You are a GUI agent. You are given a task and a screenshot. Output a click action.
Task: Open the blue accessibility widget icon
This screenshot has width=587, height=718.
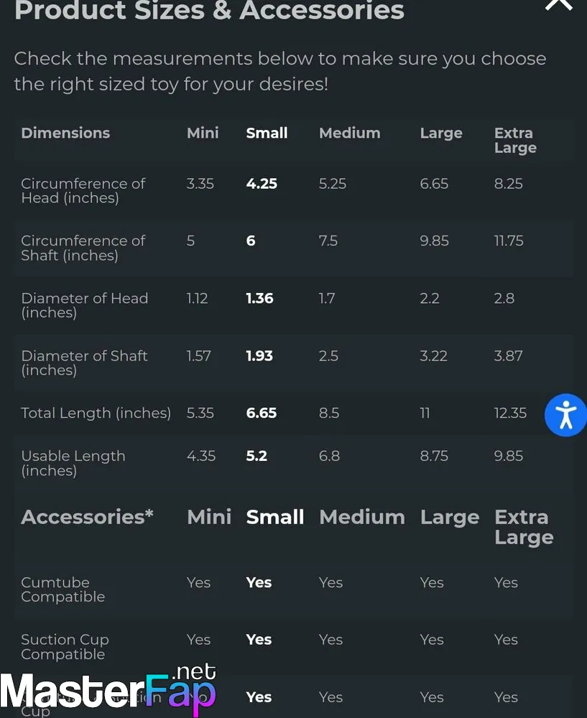pos(565,415)
